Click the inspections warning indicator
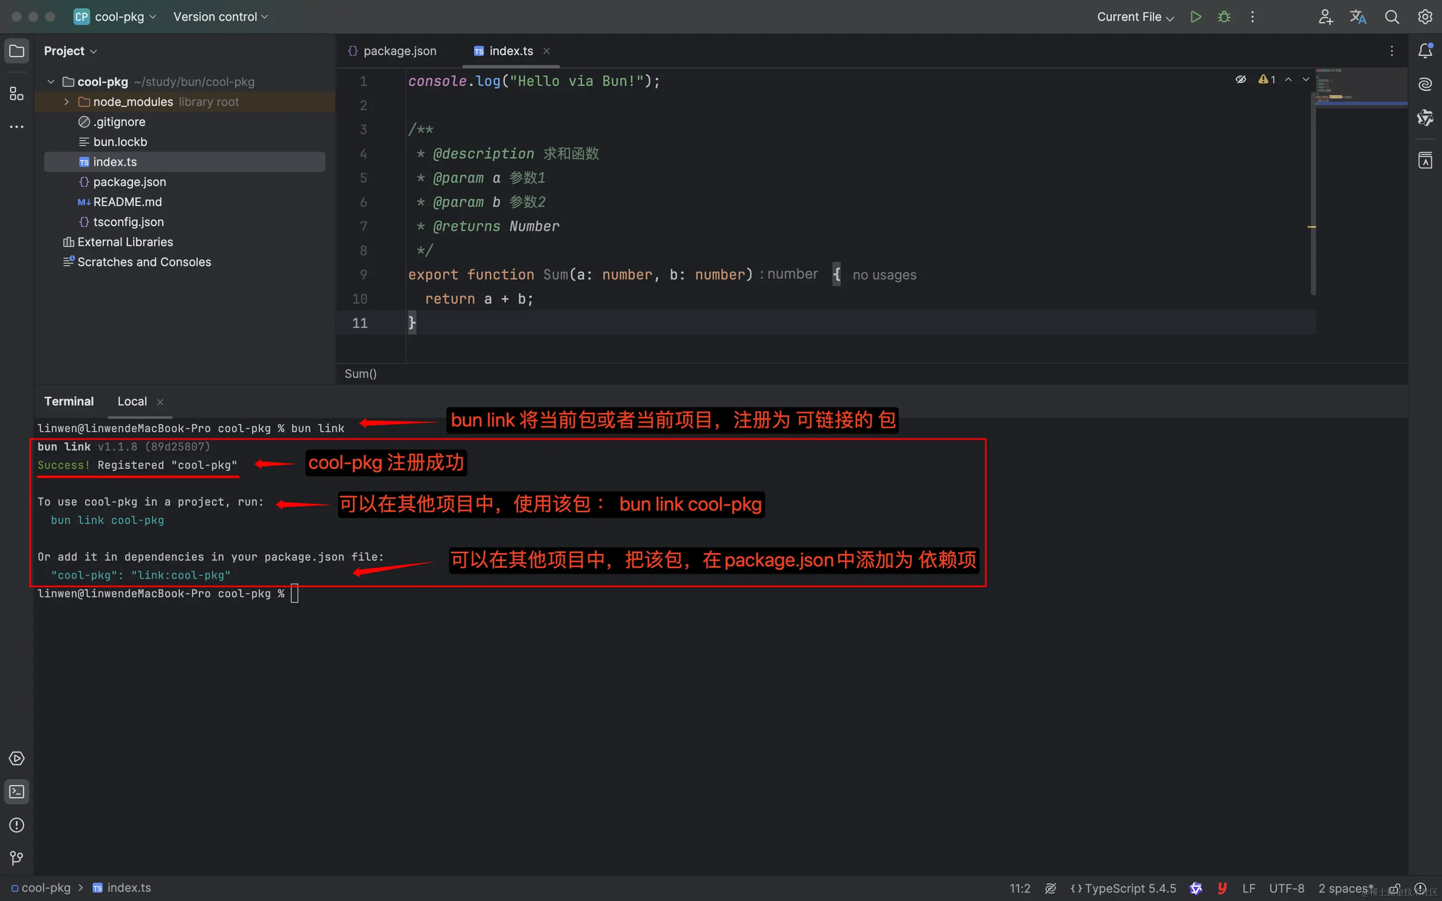 pyautogui.click(x=1267, y=79)
